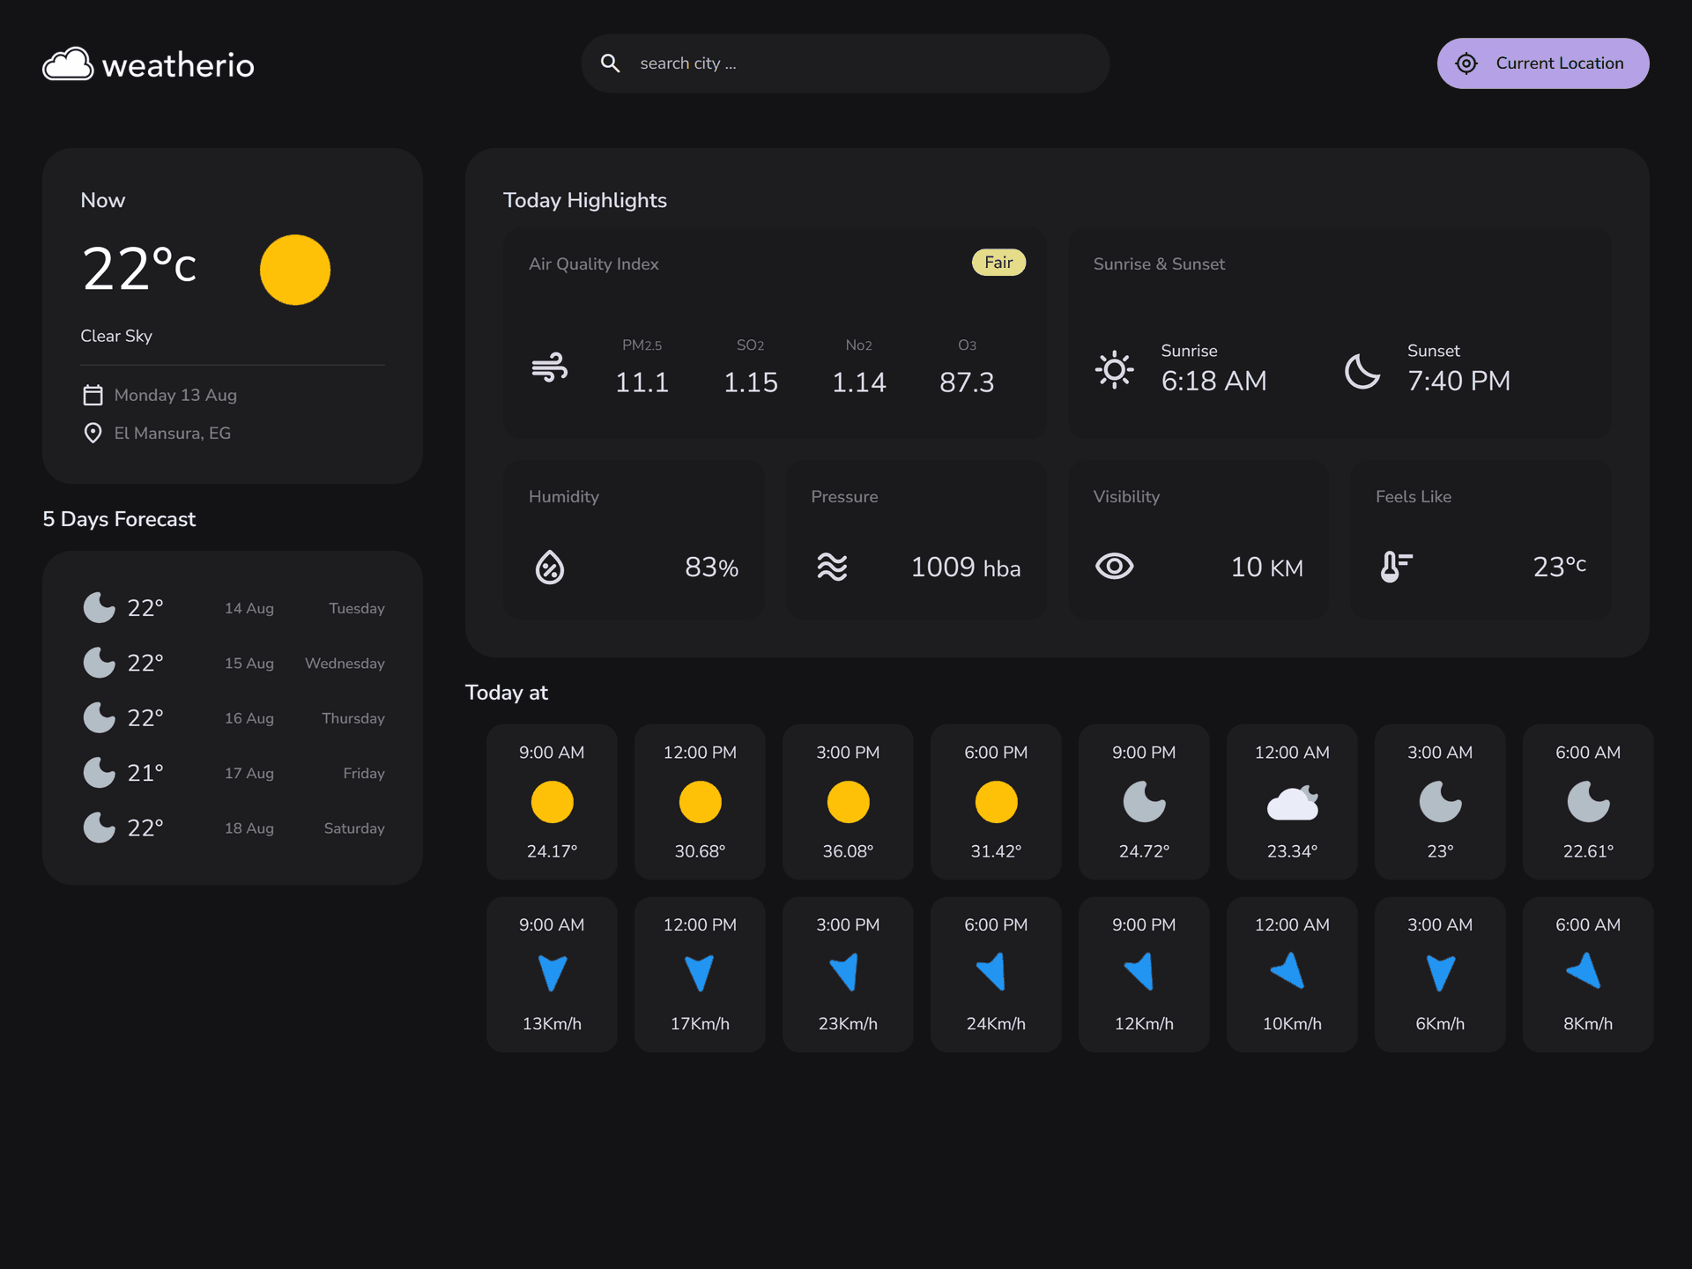Click the humidity droplet icon
The height and width of the screenshot is (1269, 1692).
[550, 568]
